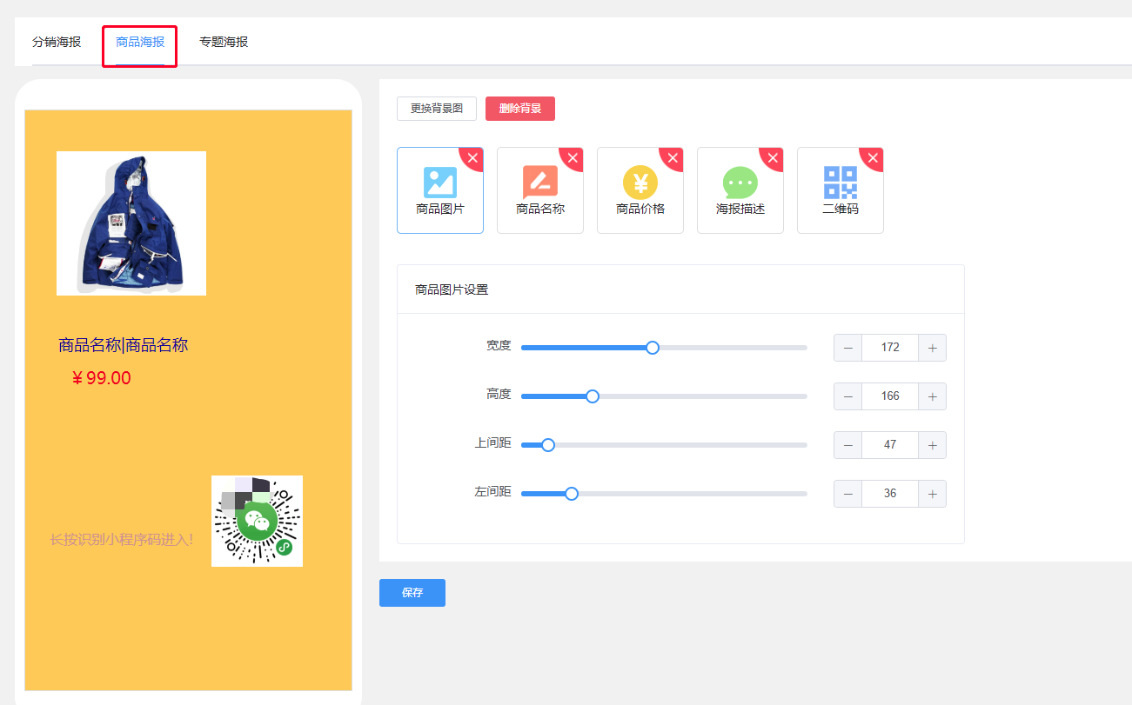Click the 商品图片设置 panel heading
Viewport: 1132px width, 705px height.
[x=452, y=289]
